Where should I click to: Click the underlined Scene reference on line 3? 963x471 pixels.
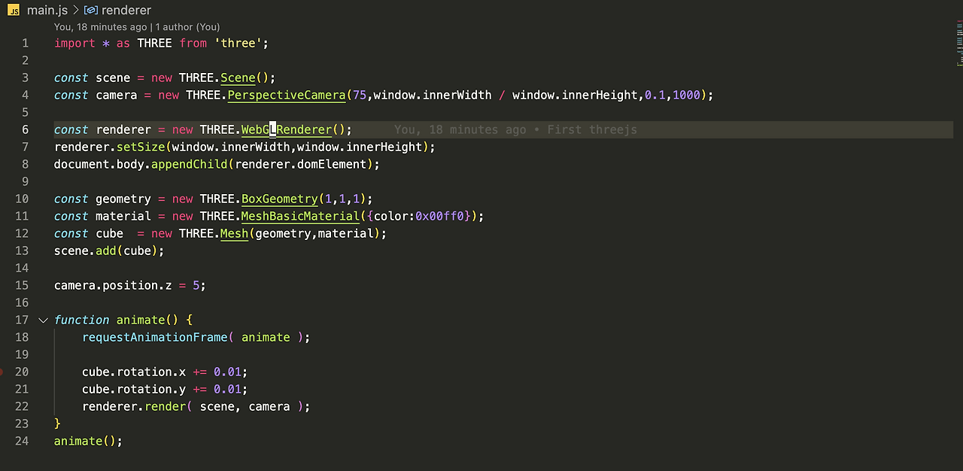pyautogui.click(x=238, y=77)
